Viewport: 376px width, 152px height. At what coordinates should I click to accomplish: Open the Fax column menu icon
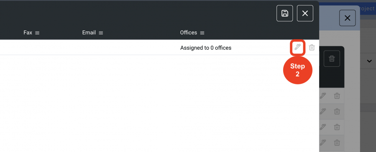37,33
